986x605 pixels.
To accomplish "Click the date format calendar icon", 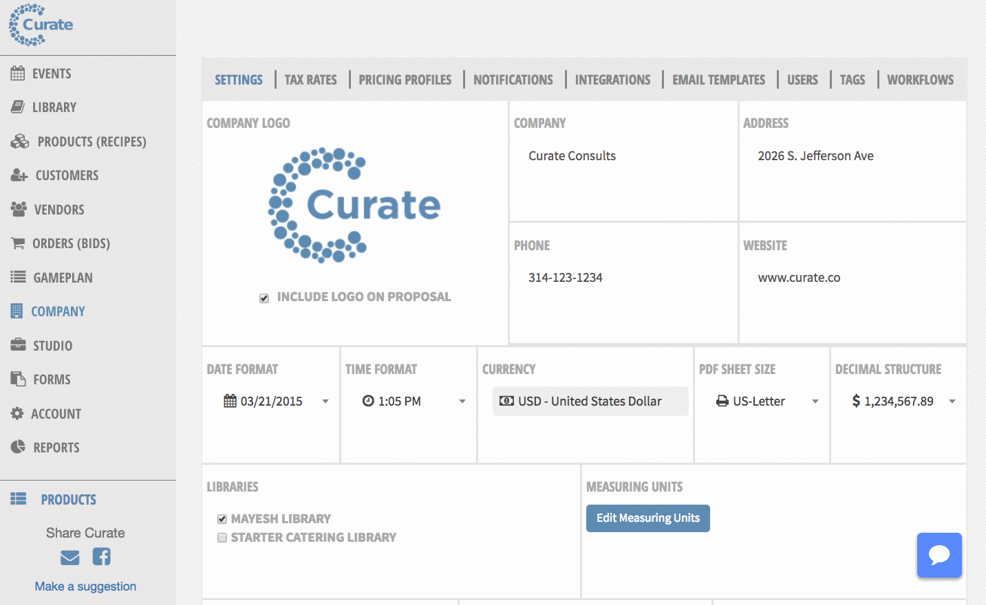I will 230,401.
